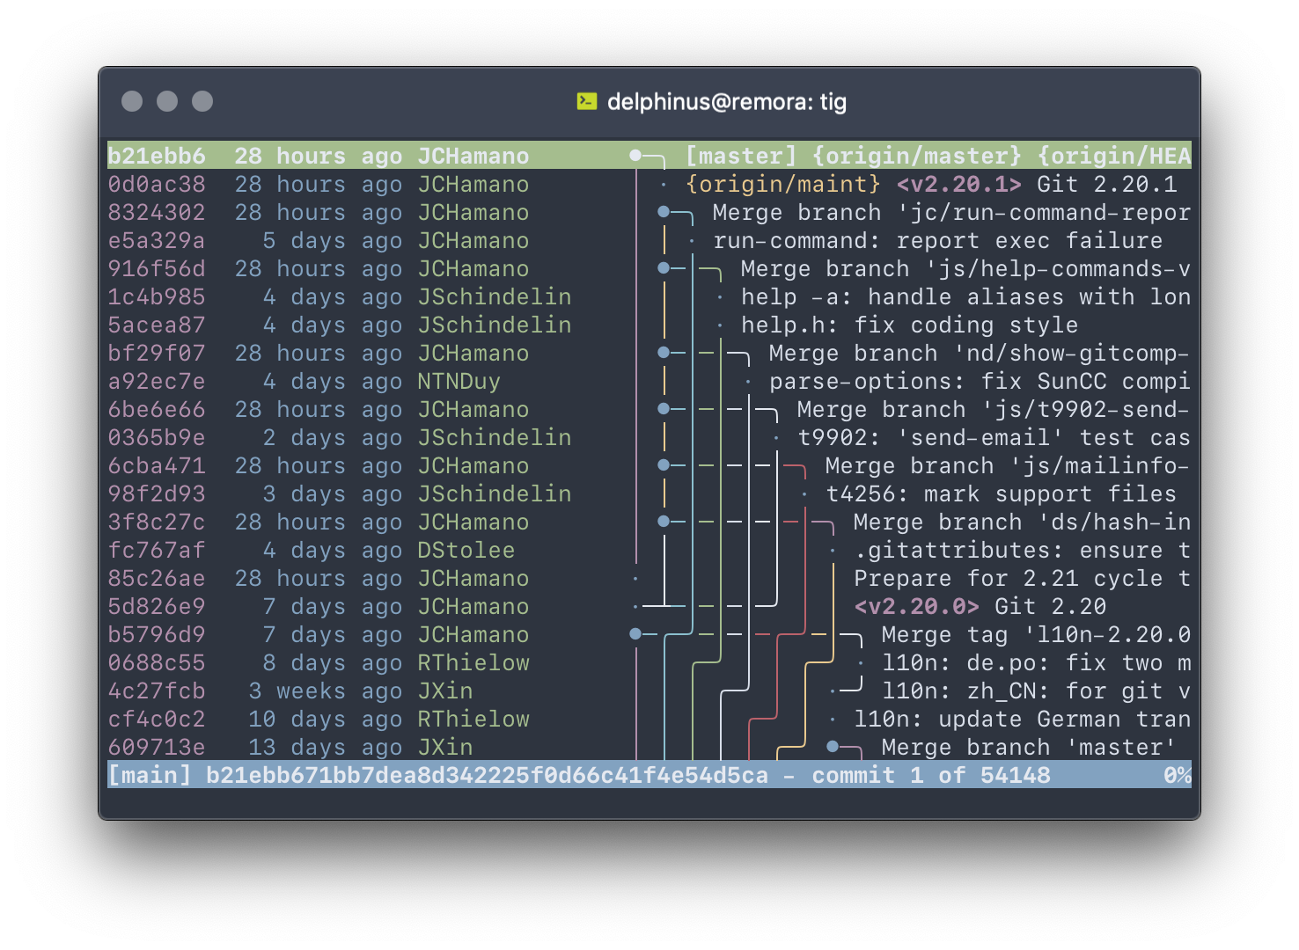The image size is (1299, 950).
Task: Select commit hash 0d0ac38
Action: (157, 184)
